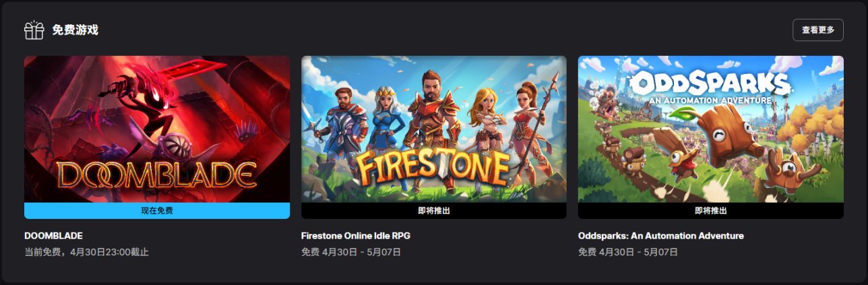This screenshot has width=868, height=285.
Task: Click the blue 现在免费 banner
Action: tap(157, 211)
